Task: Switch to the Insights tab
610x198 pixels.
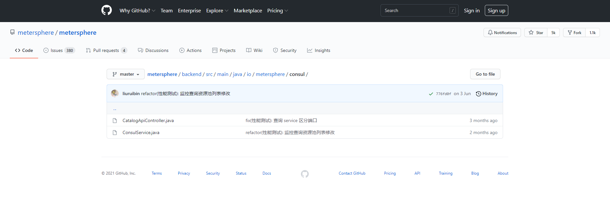Action: pos(319,50)
